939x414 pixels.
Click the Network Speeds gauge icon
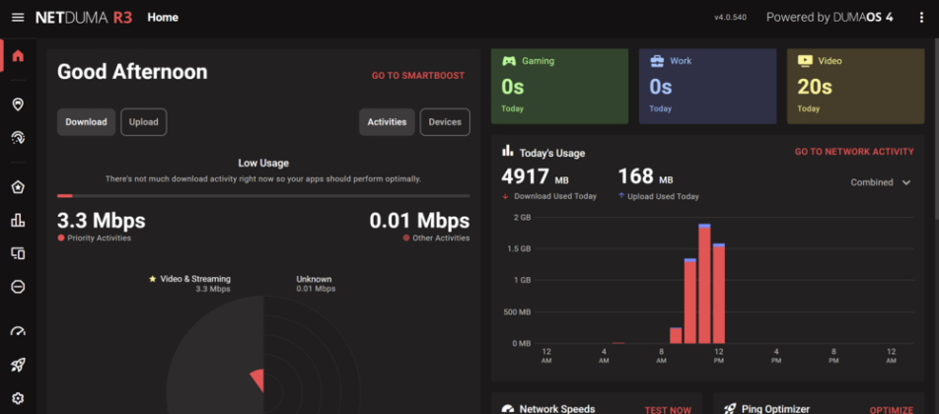[508, 409]
